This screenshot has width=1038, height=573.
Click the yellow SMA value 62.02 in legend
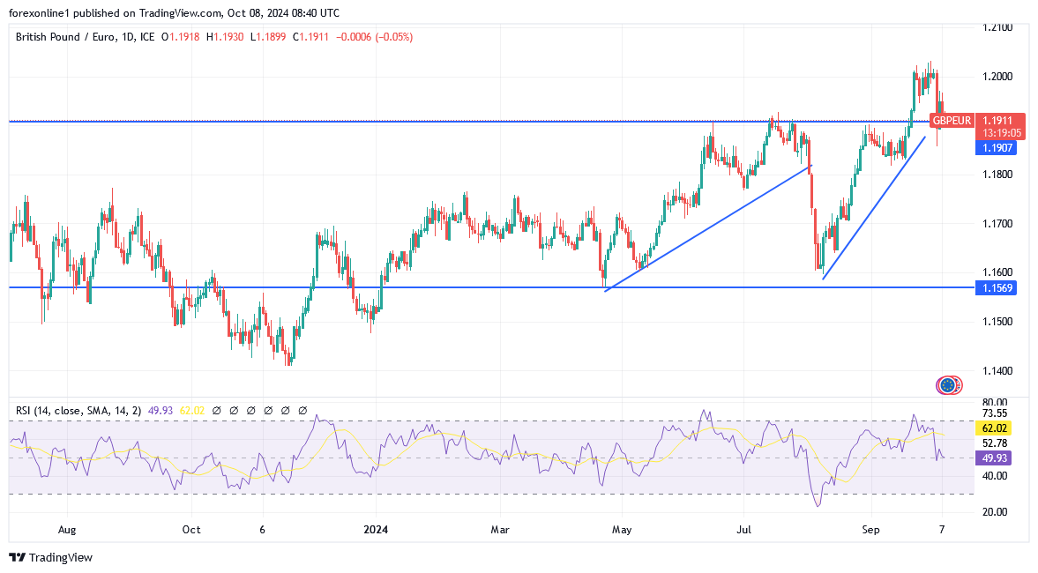[192, 411]
